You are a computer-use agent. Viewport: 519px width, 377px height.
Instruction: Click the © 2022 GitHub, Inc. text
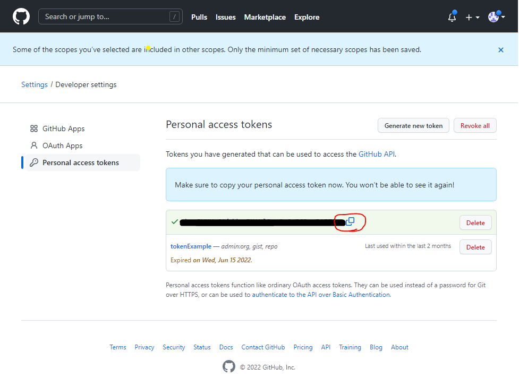[267, 367]
